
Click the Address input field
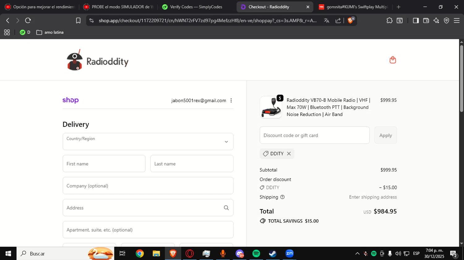click(x=148, y=208)
